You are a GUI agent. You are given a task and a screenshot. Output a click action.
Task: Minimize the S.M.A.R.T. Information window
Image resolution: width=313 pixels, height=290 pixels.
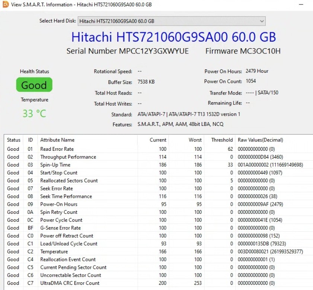[x=301, y=4]
